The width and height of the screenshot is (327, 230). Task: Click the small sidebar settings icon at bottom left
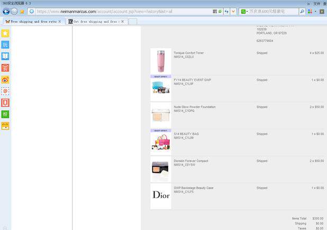(5, 228)
